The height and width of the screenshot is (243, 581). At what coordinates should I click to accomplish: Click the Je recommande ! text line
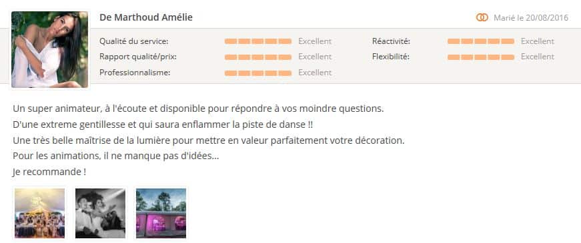pyautogui.click(x=49, y=172)
